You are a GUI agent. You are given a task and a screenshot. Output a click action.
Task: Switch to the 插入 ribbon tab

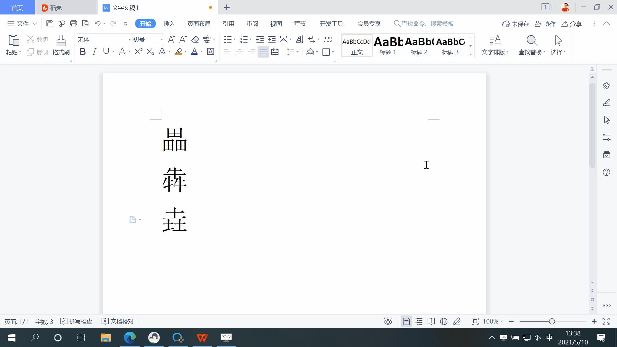coord(169,23)
